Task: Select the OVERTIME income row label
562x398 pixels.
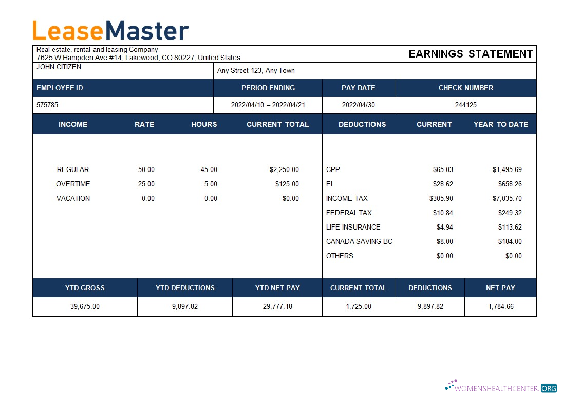Action: 73,184
